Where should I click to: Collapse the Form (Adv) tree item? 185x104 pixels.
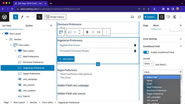(11, 45)
